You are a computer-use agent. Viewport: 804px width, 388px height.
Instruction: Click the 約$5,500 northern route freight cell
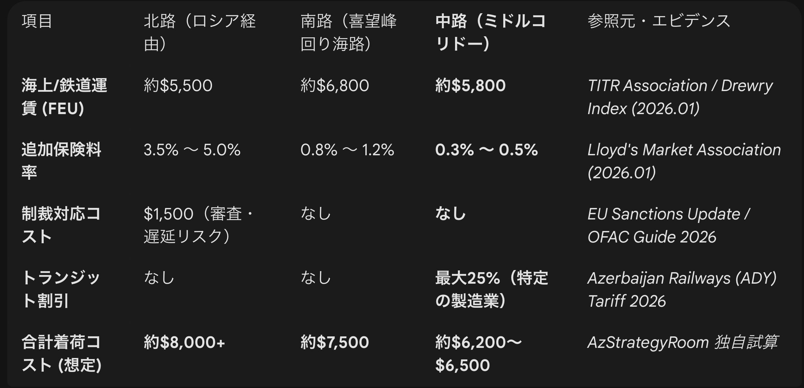click(178, 86)
